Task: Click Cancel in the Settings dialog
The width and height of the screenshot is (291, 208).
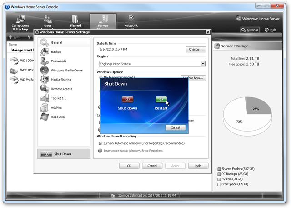Action: [x=152, y=166]
